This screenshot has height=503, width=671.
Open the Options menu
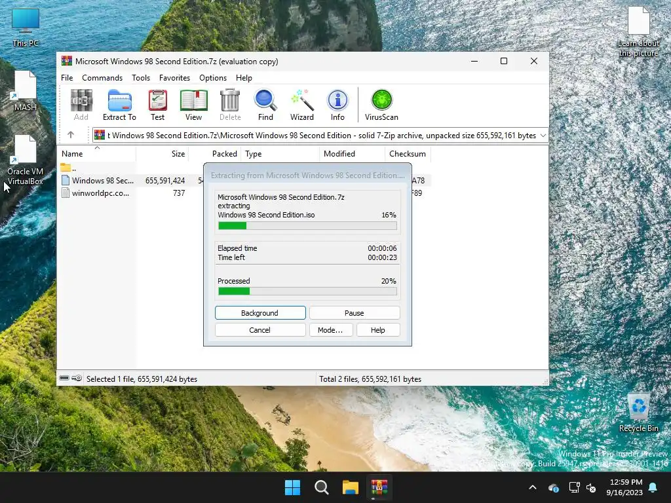[x=213, y=78]
